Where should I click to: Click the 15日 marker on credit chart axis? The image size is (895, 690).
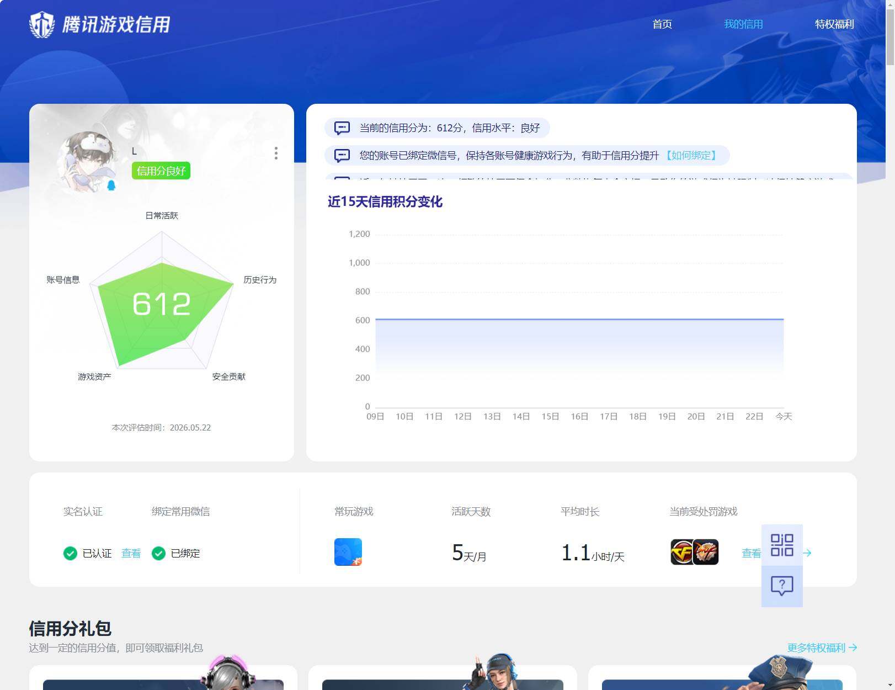tap(550, 416)
